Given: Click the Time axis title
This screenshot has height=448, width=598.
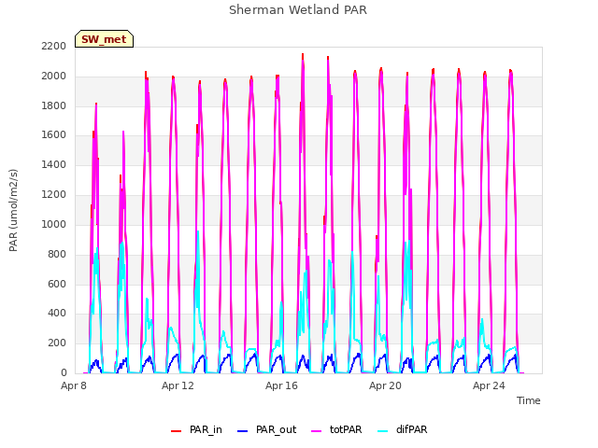Looking at the screenshot, I should [x=529, y=400].
